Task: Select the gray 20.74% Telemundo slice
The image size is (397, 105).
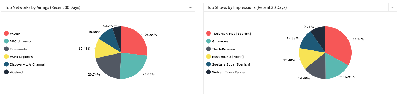Action: click(109, 66)
